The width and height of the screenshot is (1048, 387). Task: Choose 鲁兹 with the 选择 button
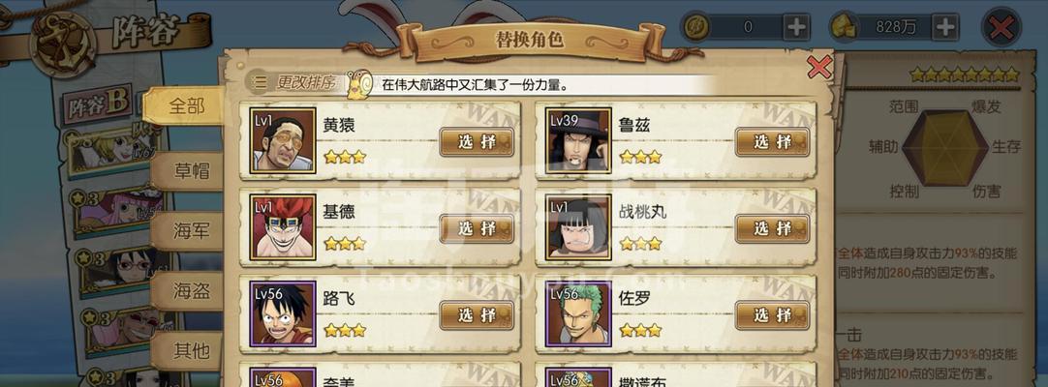coord(773,142)
